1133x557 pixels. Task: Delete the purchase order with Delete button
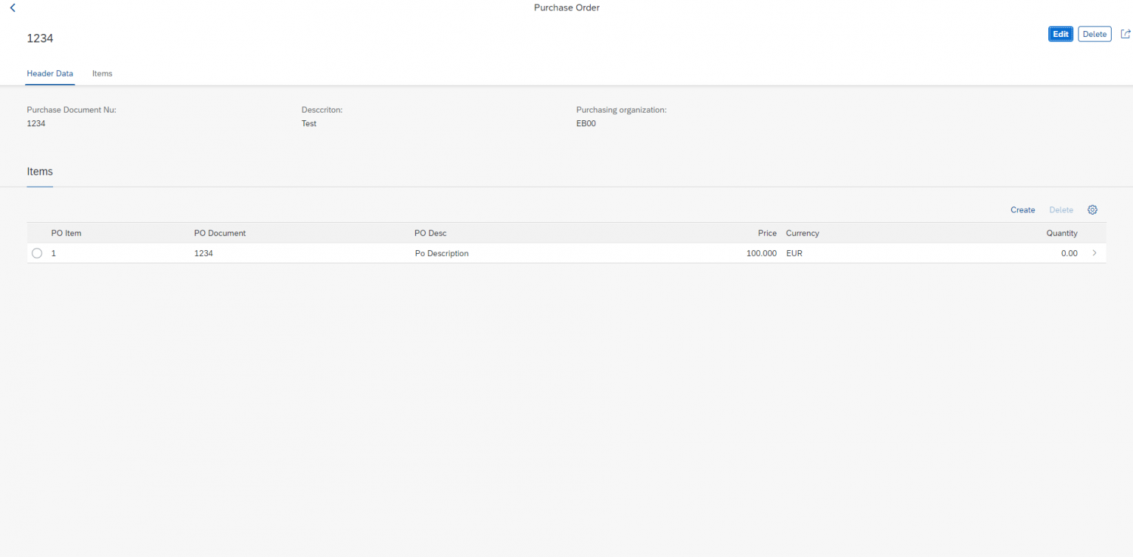(1094, 33)
